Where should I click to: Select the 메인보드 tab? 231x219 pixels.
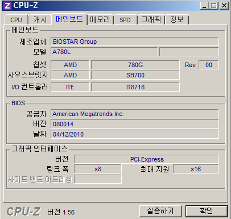69,19
